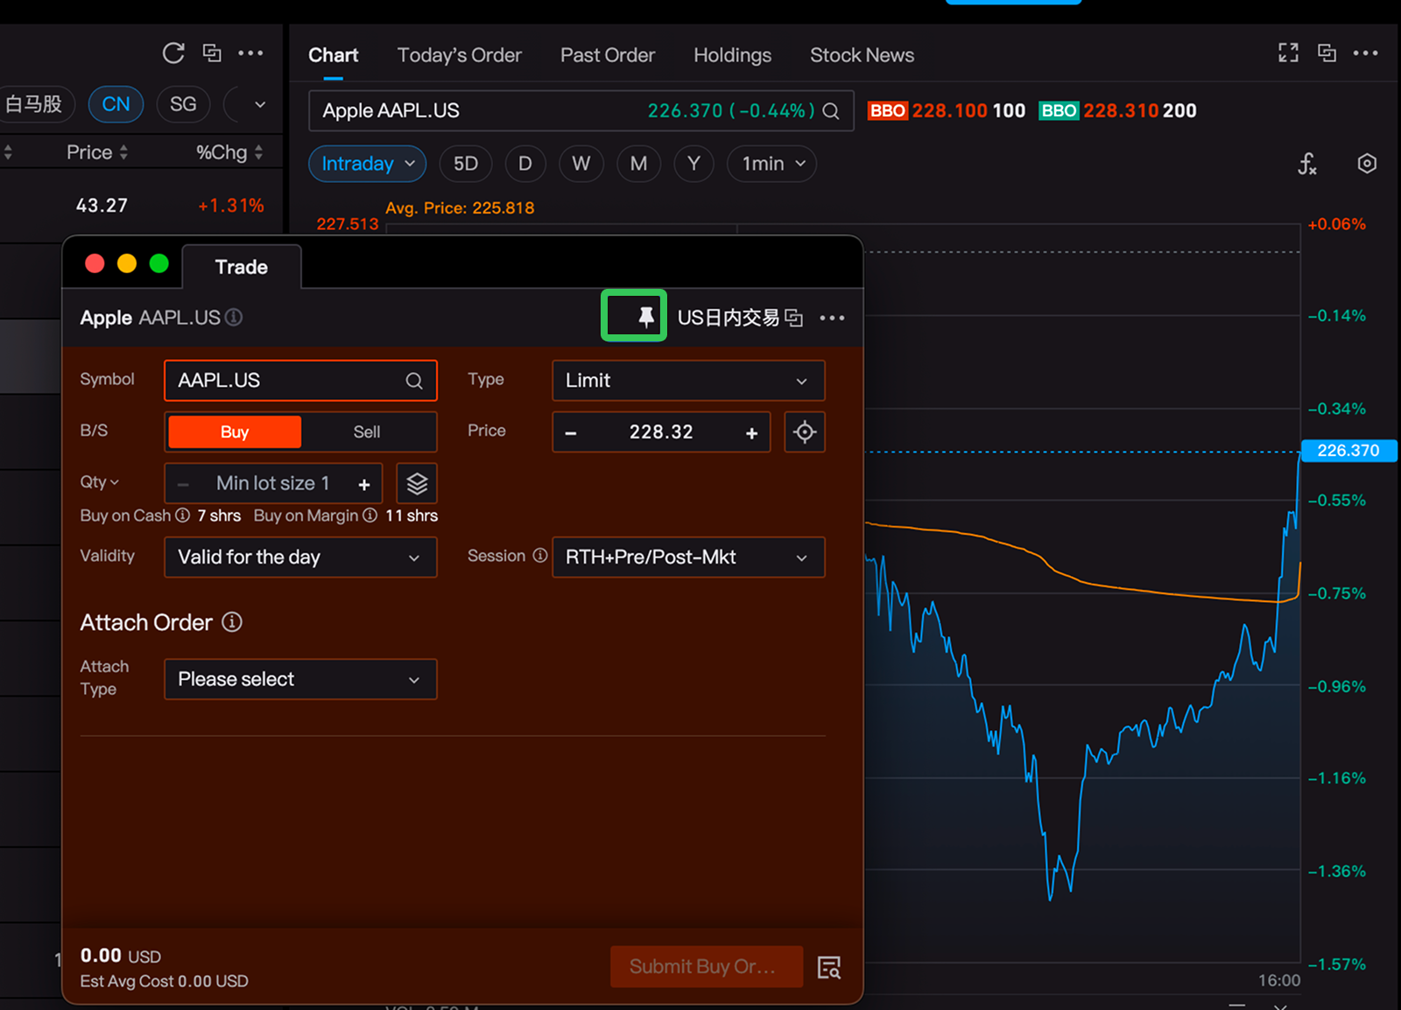The width and height of the screenshot is (1401, 1010).
Task: Pin the Trade window on top
Action: (645, 317)
